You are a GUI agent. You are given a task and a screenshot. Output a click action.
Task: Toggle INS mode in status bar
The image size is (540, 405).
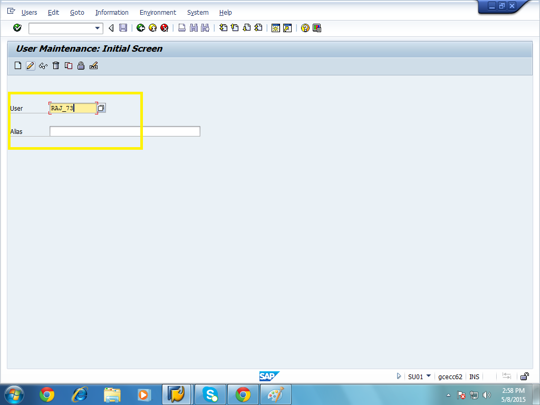(474, 377)
